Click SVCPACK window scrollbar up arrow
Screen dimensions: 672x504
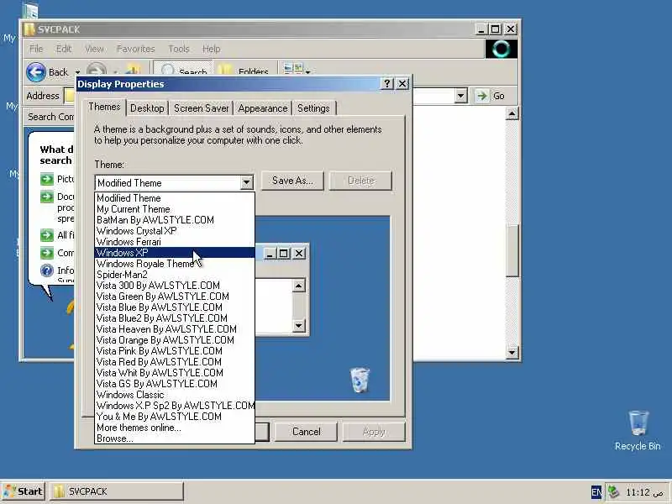tap(512, 113)
